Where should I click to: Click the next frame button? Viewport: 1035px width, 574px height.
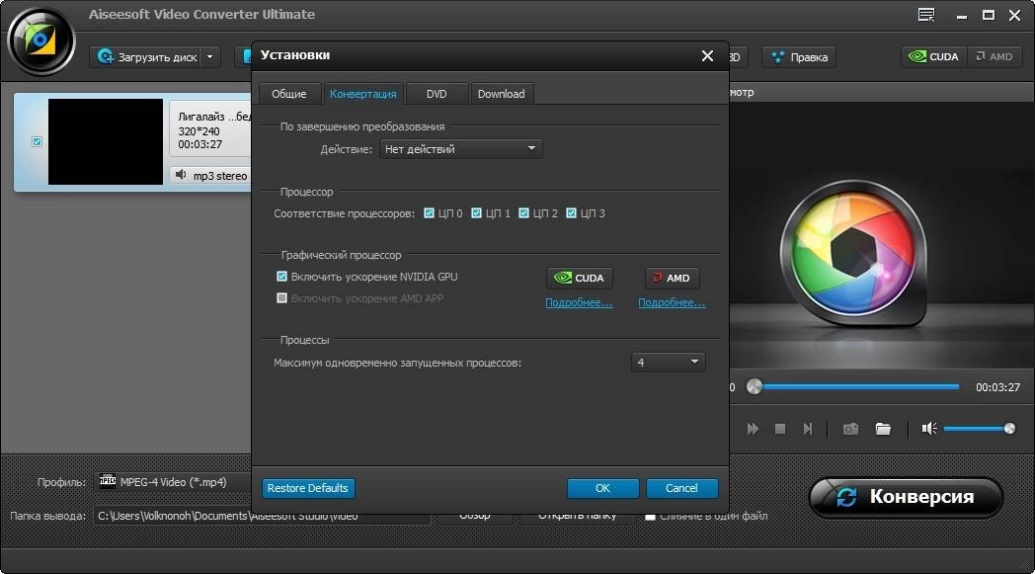click(x=807, y=429)
